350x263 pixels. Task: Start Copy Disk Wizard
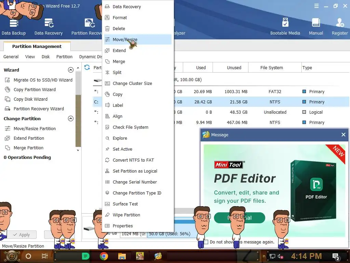pyautogui.click(x=26, y=99)
